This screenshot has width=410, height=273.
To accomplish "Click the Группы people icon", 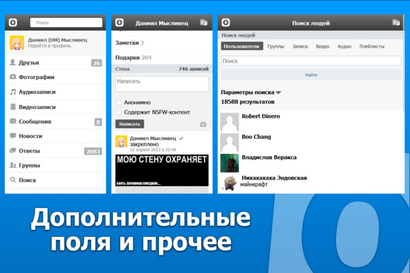I will point(12,165).
